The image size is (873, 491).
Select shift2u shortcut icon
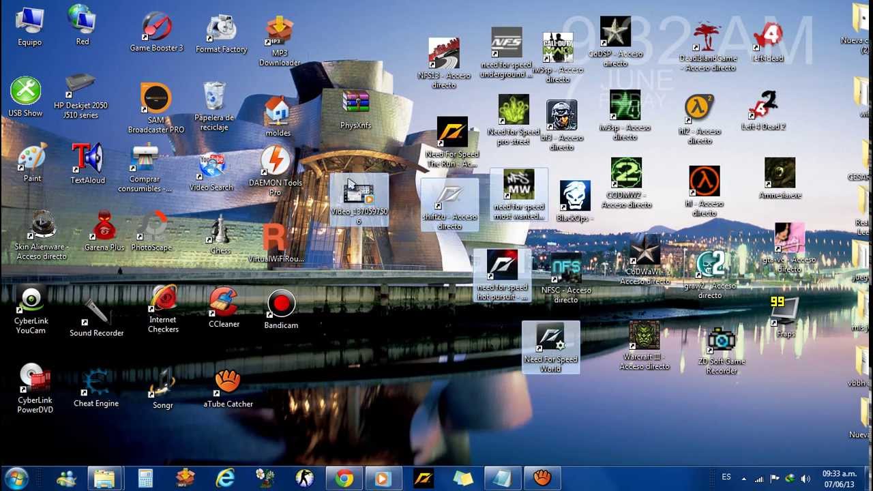pyautogui.click(x=449, y=206)
